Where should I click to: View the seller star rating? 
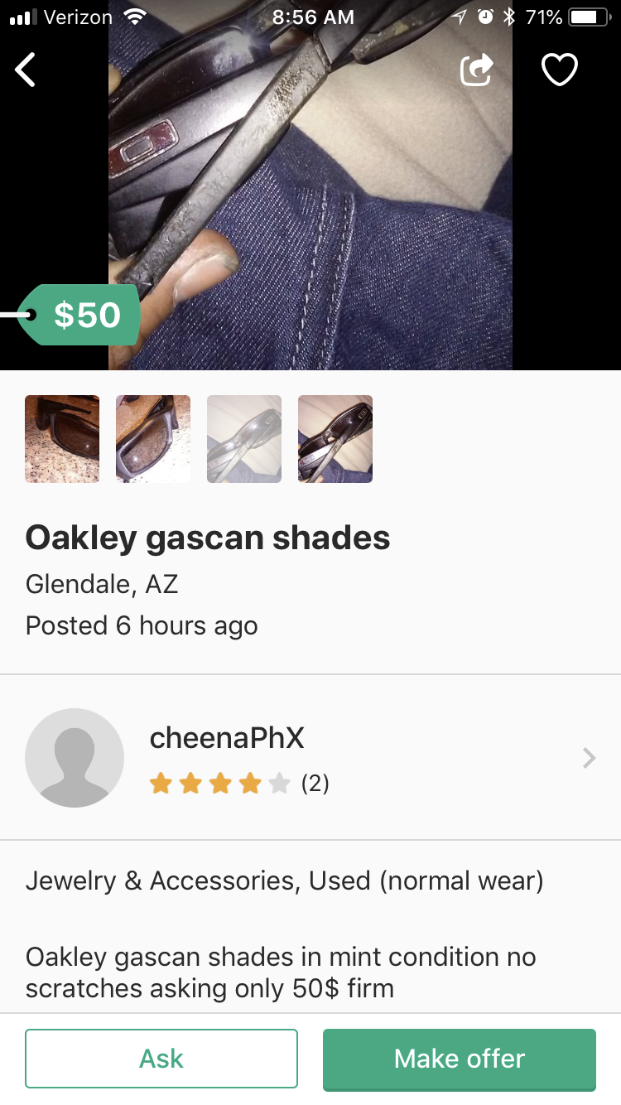(220, 783)
